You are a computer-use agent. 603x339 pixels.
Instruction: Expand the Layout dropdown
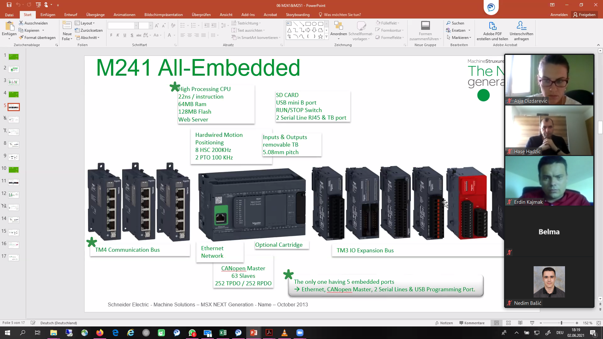[x=85, y=23]
